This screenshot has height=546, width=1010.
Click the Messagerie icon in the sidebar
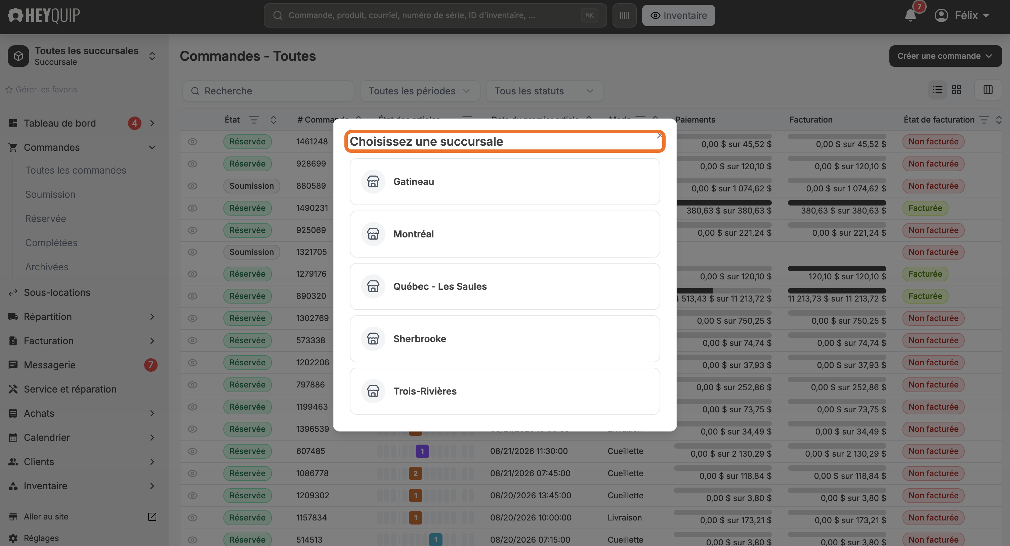[13, 365]
